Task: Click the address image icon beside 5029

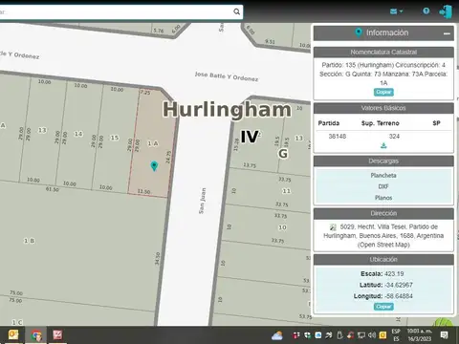Action: 333,227
